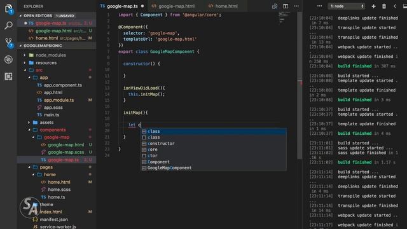Click the editor minimap preview

coord(284,18)
